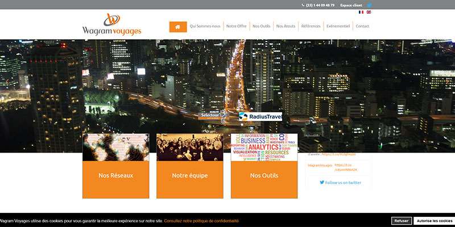Click the Business Analytics word cloud image
Viewport: 455px width, 227px height.
click(264, 148)
